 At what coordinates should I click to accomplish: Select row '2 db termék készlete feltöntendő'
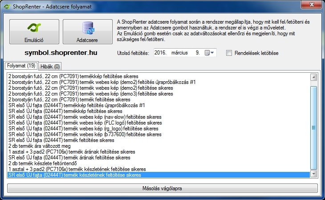[x=158, y=163]
